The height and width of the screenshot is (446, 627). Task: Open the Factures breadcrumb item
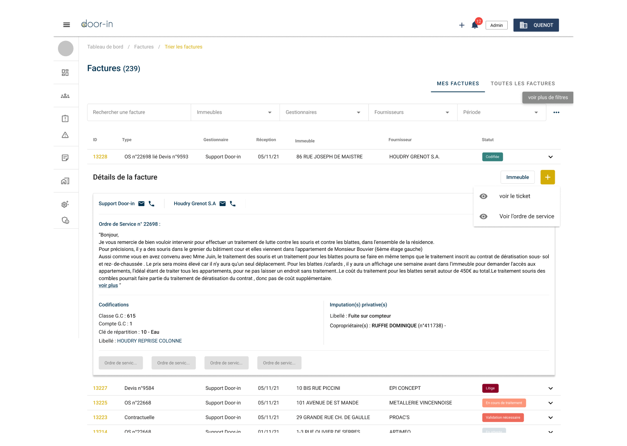tap(144, 47)
